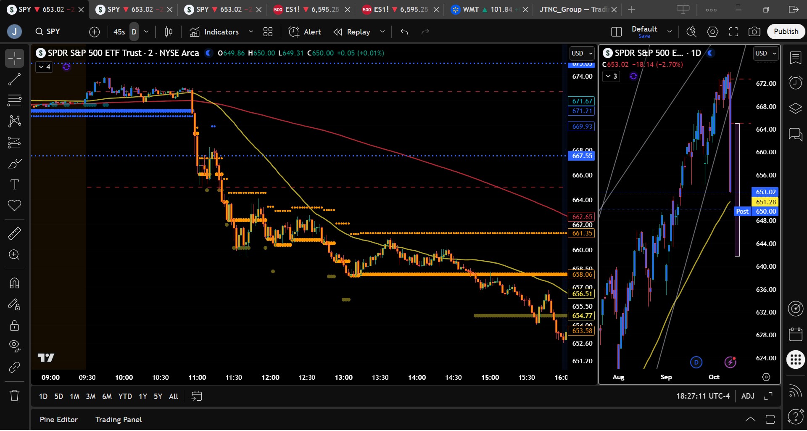The image size is (807, 431).
Task: Choose the candlestick chart type icon
Action: 169,32
